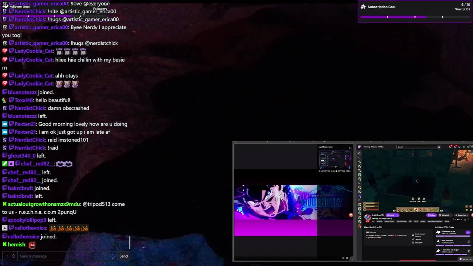Image resolution: width=473 pixels, height=266 pixels.
Task: Click the Twitch search magnifier button
Action: click(439, 147)
